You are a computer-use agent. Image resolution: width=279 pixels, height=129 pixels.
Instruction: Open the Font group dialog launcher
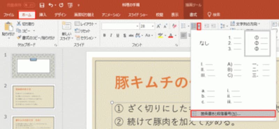pyautogui.click(x=176, y=45)
